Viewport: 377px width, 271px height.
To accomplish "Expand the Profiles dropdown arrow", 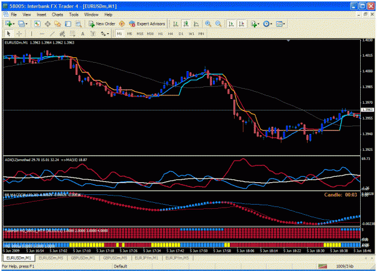I will [x=26, y=24].
